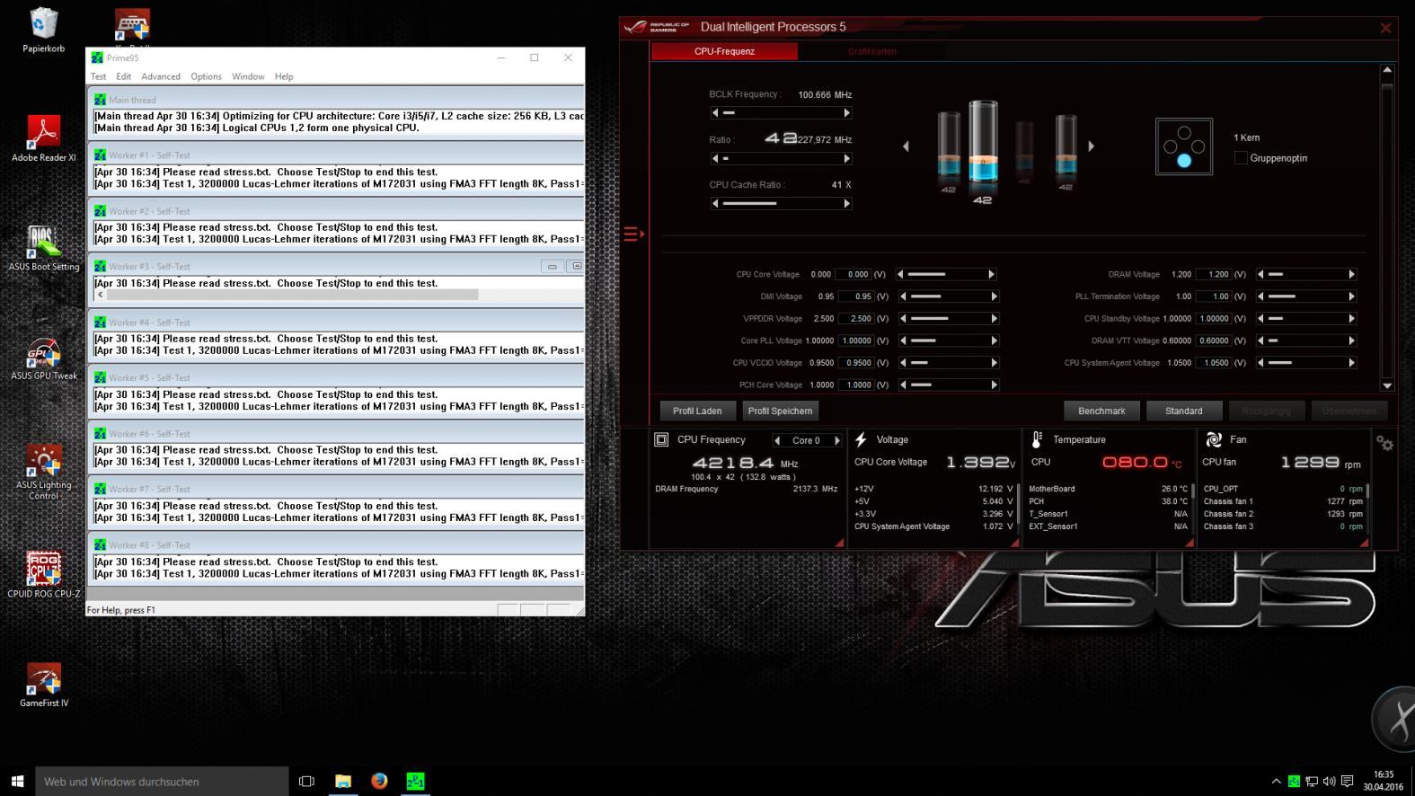Launch ASUS Boot Setting shortcut
The height and width of the screenshot is (796, 1415).
[x=43, y=248]
